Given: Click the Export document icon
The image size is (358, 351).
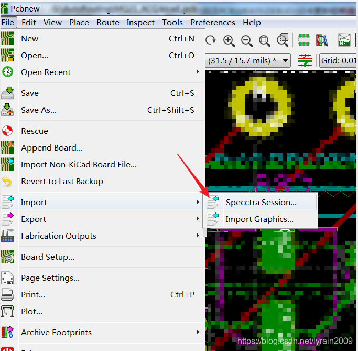Looking at the screenshot, I should 8,219.
